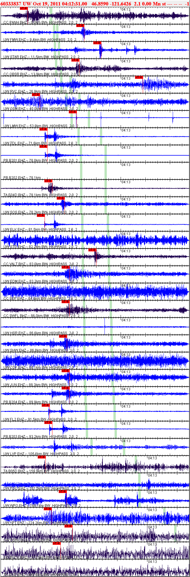Click the red pick flag on UW GSM trace

36,95
